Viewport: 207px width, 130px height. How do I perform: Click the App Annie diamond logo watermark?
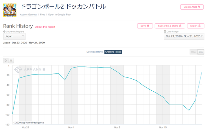(18, 70)
